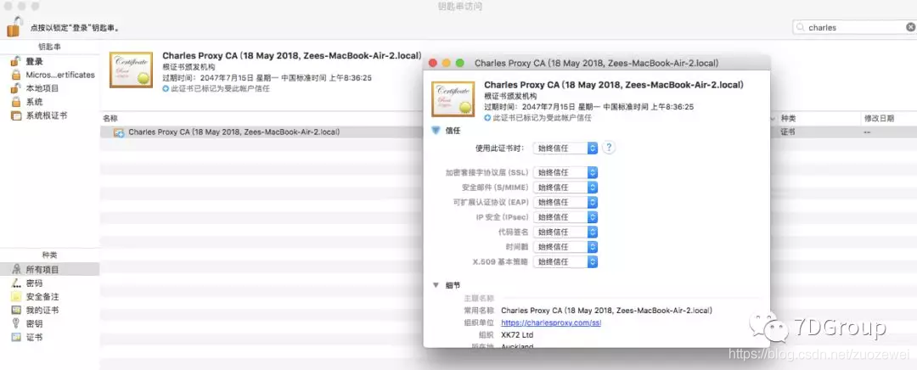Open the 可扩展认证协议 (EAP) dropdown
917x370 pixels.
coord(565,202)
